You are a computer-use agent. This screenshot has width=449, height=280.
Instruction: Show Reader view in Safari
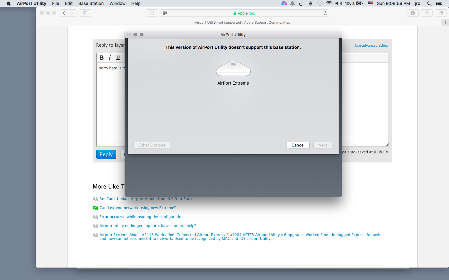[x=165, y=13]
